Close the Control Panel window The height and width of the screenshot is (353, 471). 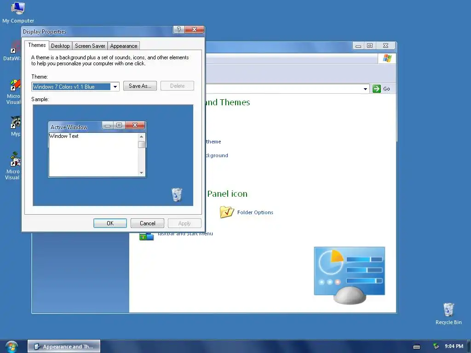386,46
